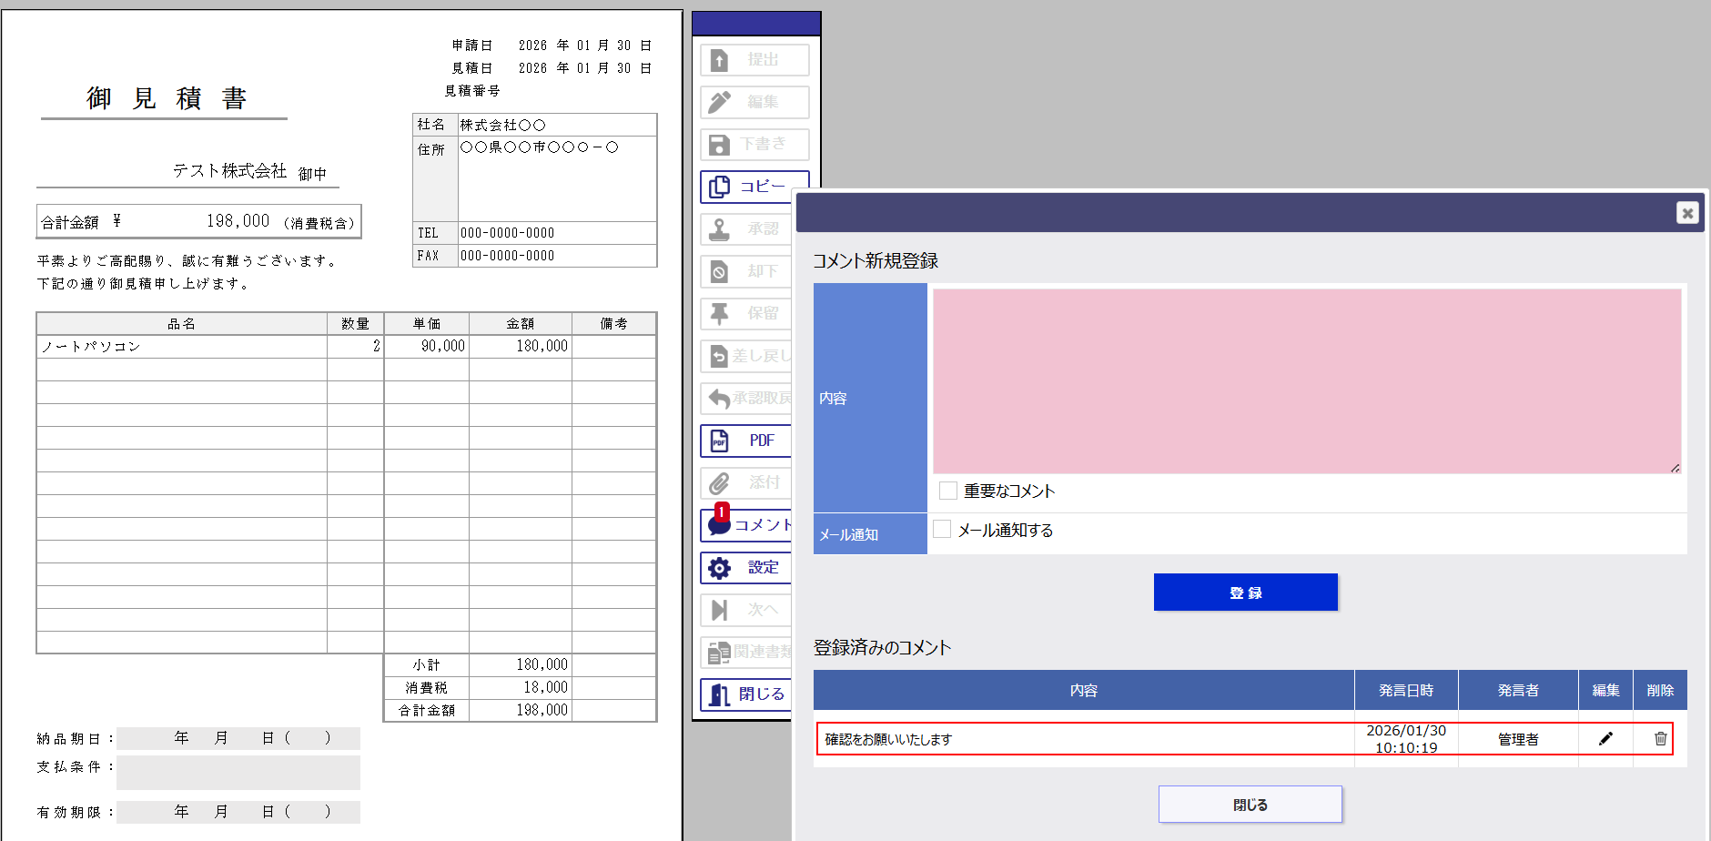The width and height of the screenshot is (1711, 841).
Task: Click the dialog's bottom 閉じる button
Action: (1250, 805)
